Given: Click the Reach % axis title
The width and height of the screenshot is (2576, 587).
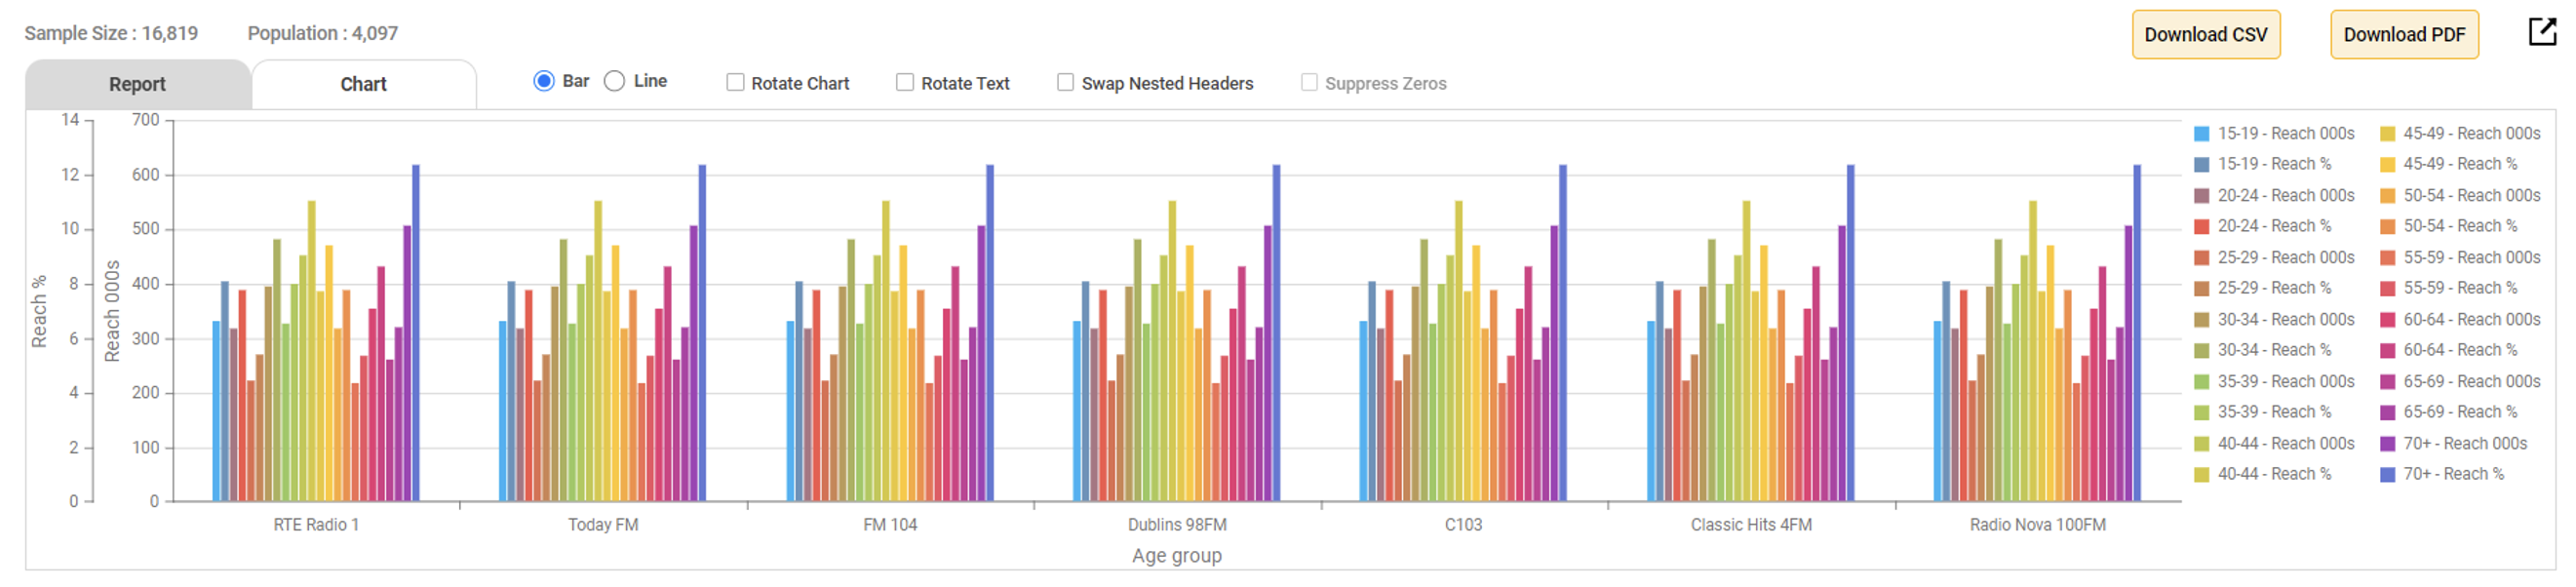Looking at the screenshot, I should point(39,312).
